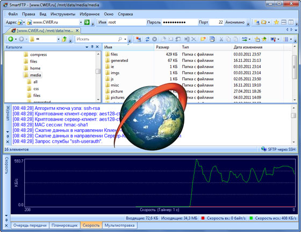Open the AUTO transfer mode dropdown arrow
The height and width of the screenshot is (232, 301).
[249, 39]
